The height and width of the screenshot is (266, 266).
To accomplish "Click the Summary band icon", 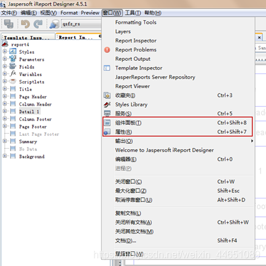I will [13, 141].
